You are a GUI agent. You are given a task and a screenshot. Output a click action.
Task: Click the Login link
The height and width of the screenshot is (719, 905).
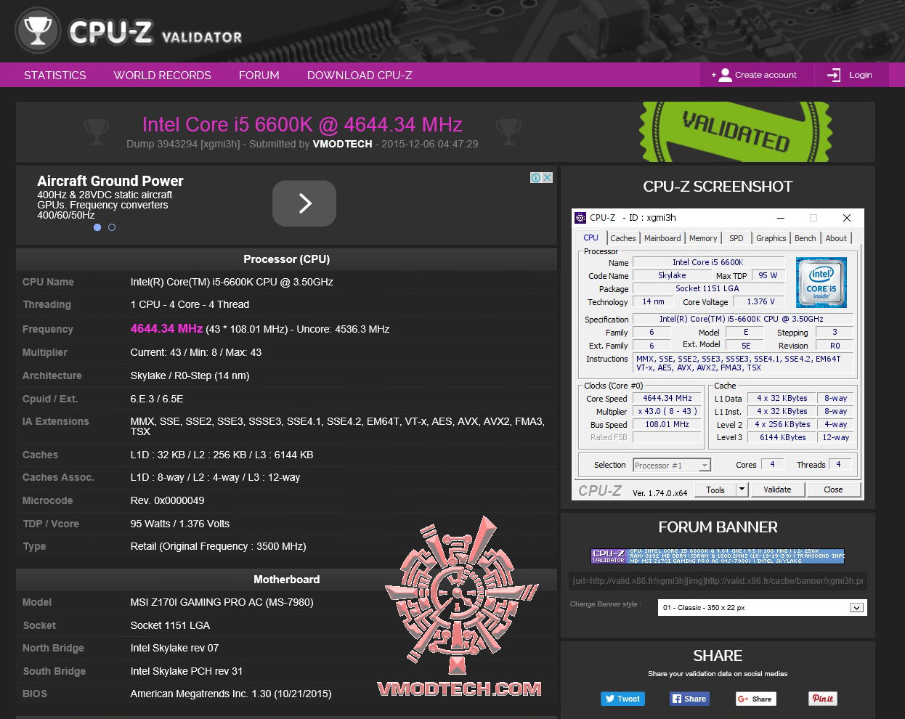coord(860,75)
